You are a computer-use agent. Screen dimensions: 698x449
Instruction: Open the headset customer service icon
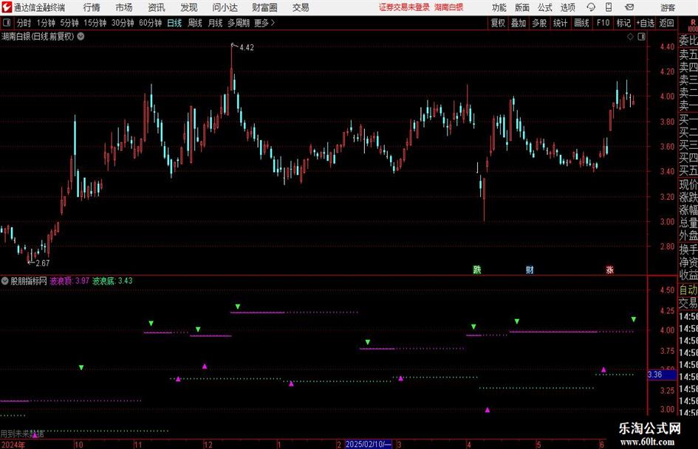pyautogui.click(x=591, y=7)
